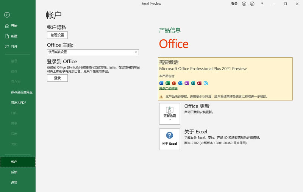Screen dimensions: 303x192
Task: Maximize the Excel Preview window
Action: pos(286,4)
